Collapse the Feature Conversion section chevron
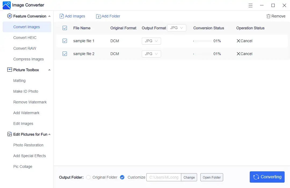Image resolution: width=290 pixels, height=188 pixels. click(x=49, y=16)
